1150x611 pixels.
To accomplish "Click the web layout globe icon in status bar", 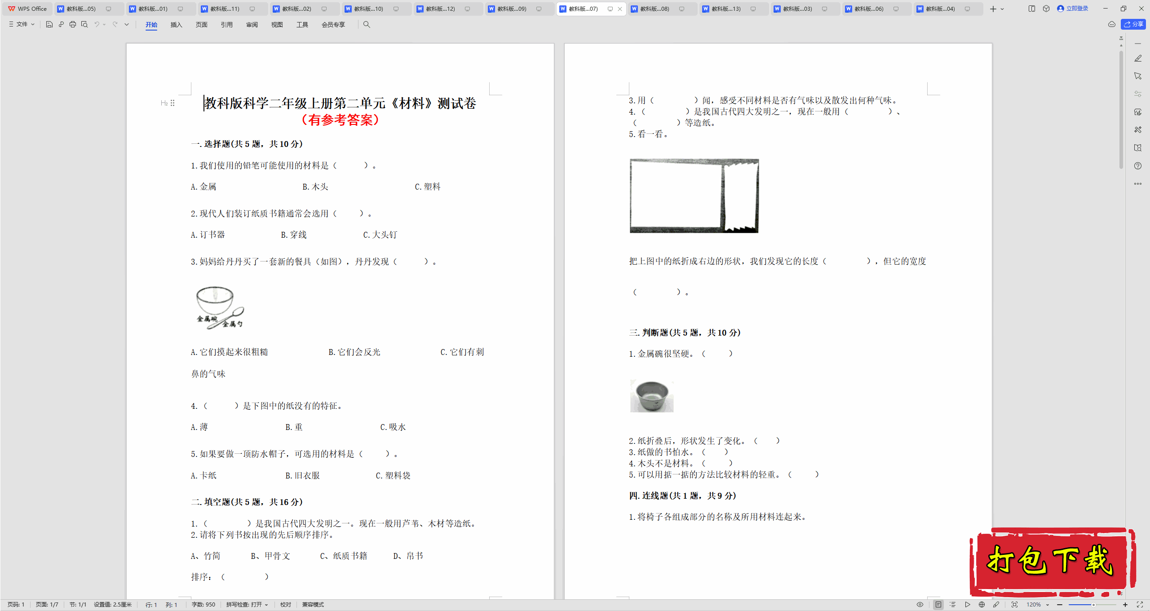I will [x=982, y=605].
